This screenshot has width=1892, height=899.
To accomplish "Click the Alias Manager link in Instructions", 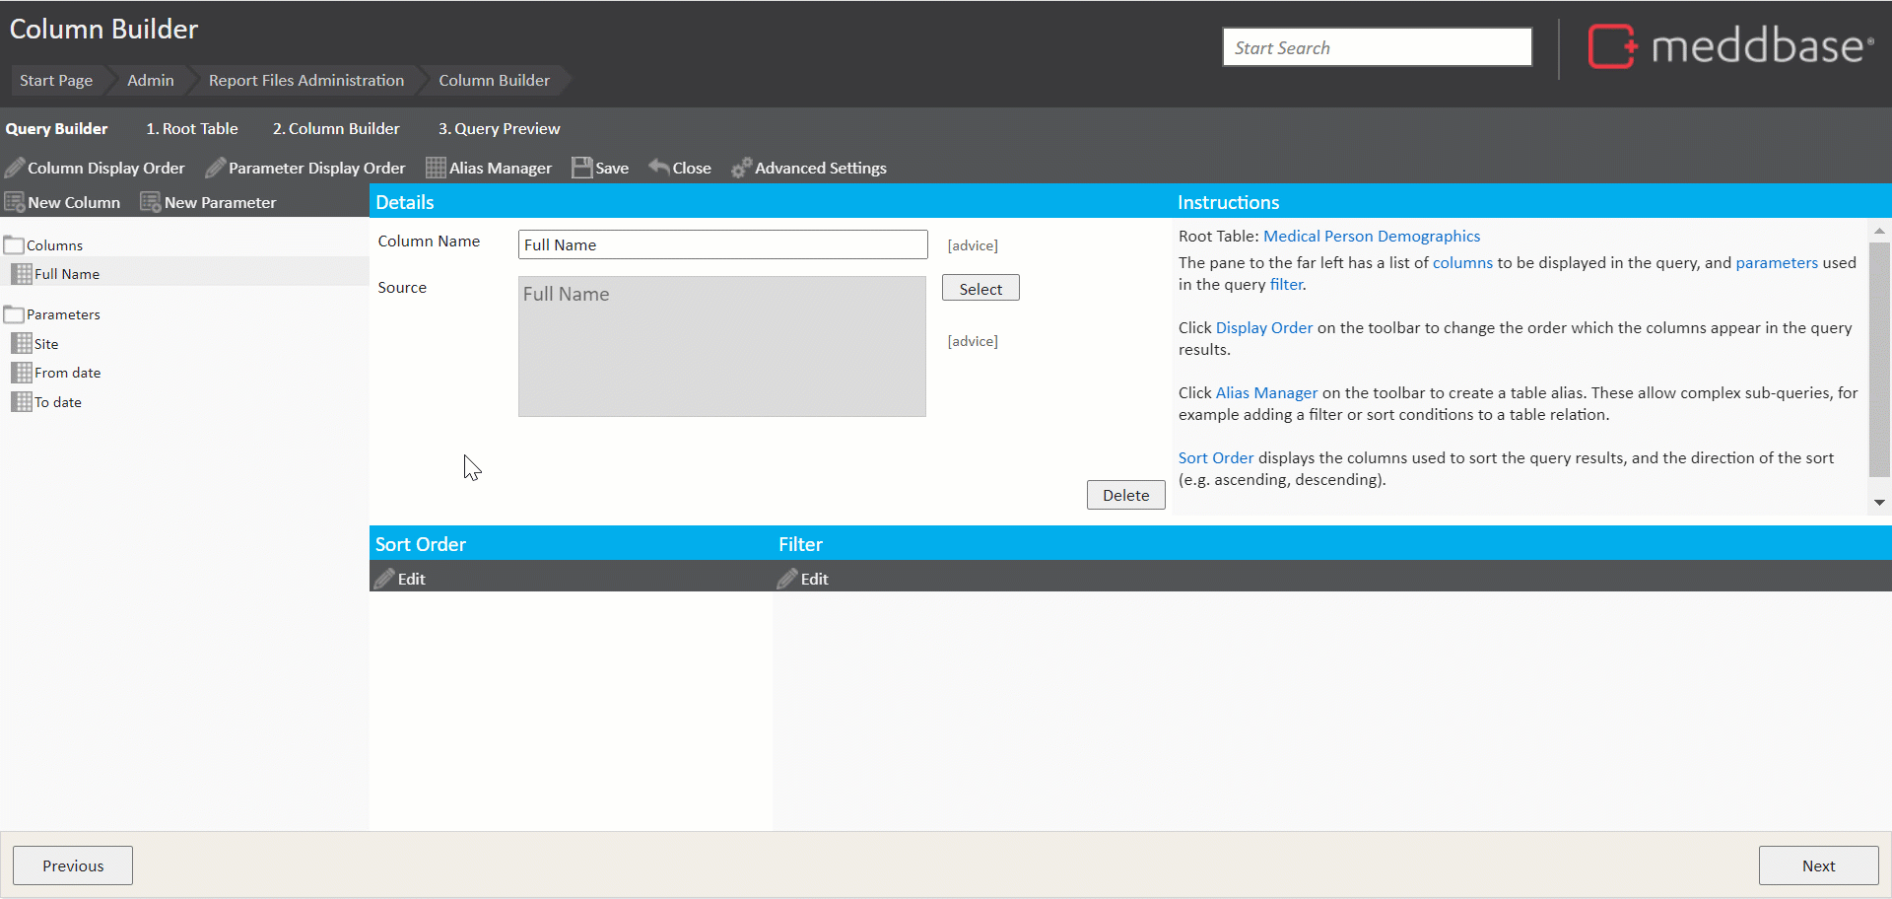I will [x=1266, y=393].
